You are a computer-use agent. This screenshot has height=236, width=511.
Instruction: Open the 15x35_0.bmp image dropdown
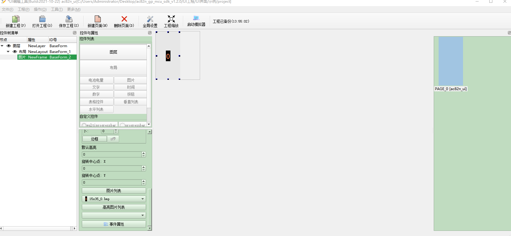[x=142, y=199]
